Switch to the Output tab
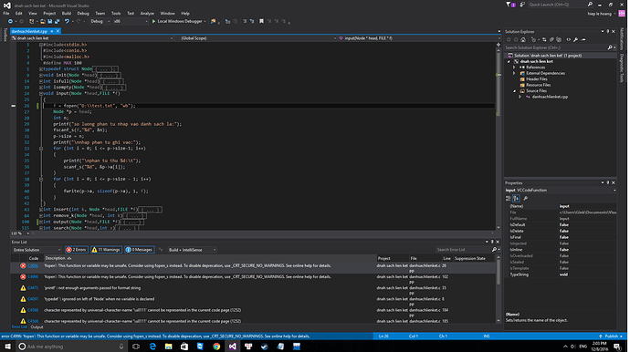Image resolution: width=630 pixels, height=352 pixels. pos(37,327)
